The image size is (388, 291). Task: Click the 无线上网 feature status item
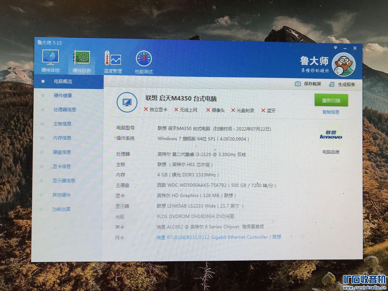pos(186,110)
